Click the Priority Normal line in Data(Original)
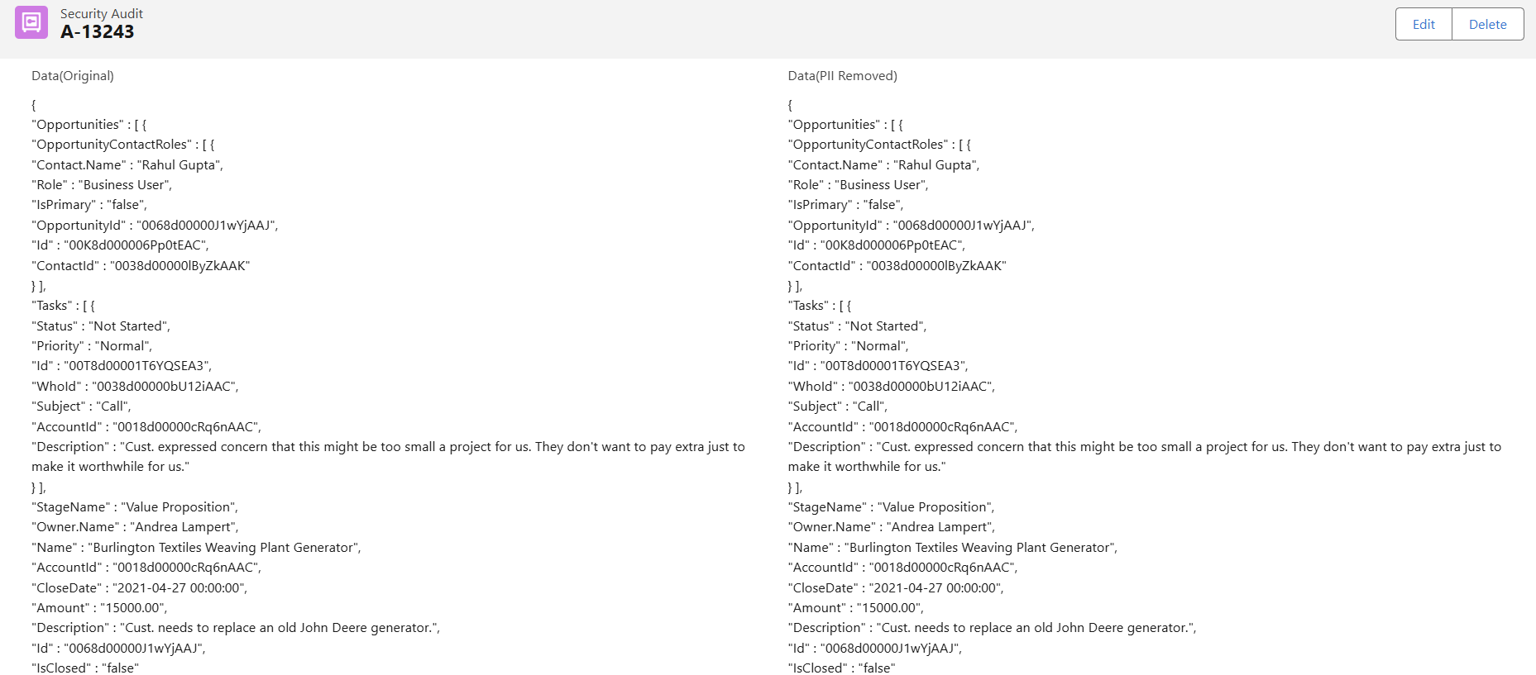Screen dimensions: 1536x675 click(x=92, y=346)
